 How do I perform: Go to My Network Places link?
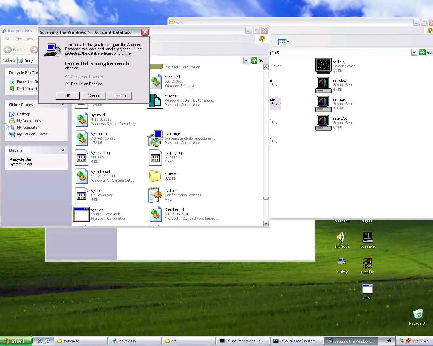click(x=32, y=134)
